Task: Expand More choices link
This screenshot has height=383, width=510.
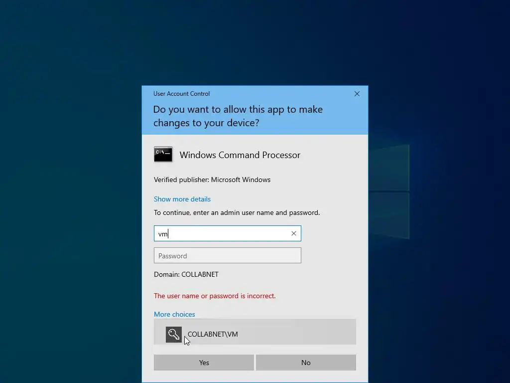Action: [174, 314]
